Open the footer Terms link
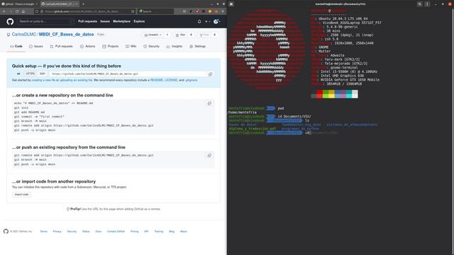The height and width of the screenshot is (255, 454). pos(43,232)
